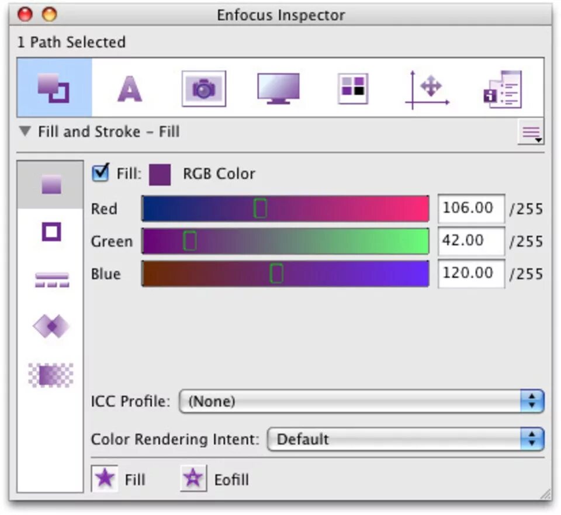Open the monitor display category icon

tap(278, 88)
